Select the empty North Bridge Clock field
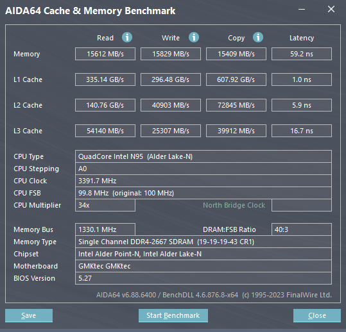This screenshot has width=346, height=332. coord(302,205)
